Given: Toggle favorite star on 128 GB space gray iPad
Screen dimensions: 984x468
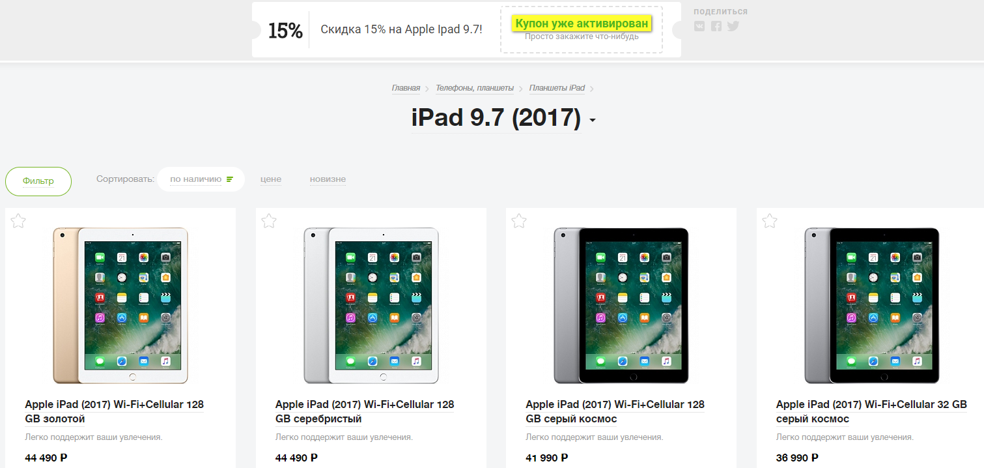Looking at the screenshot, I should click(519, 221).
